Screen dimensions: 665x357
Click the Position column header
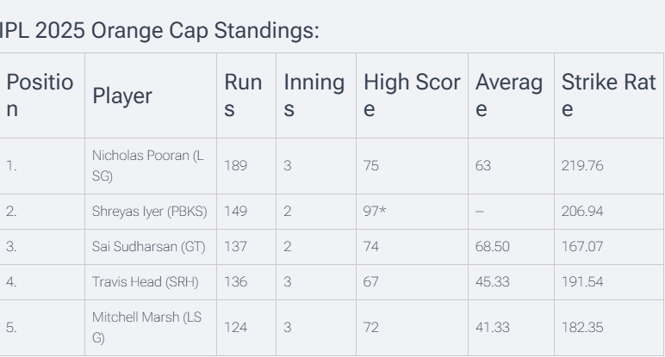coord(39,96)
